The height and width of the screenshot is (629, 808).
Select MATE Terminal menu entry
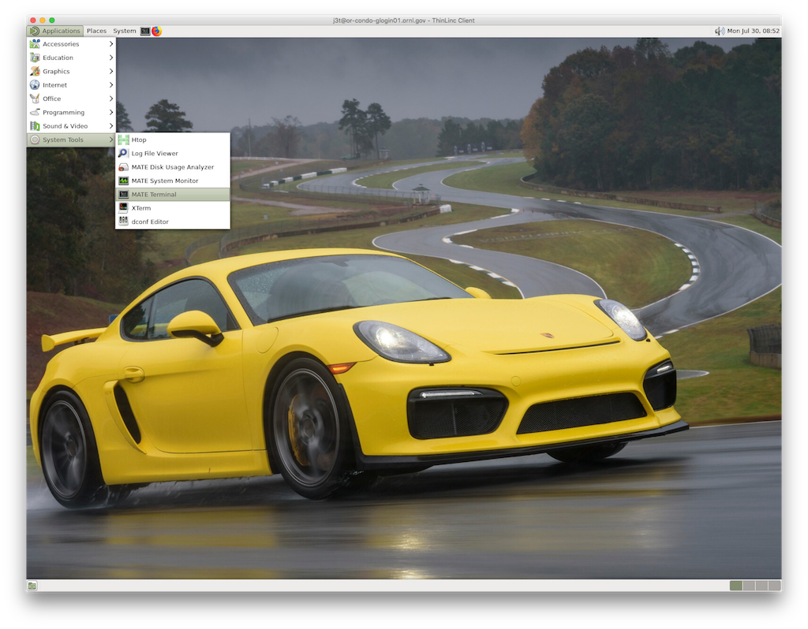(154, 195)
